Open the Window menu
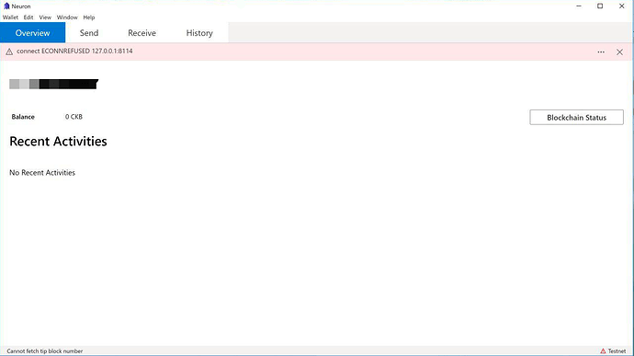 tap(67, 17)
